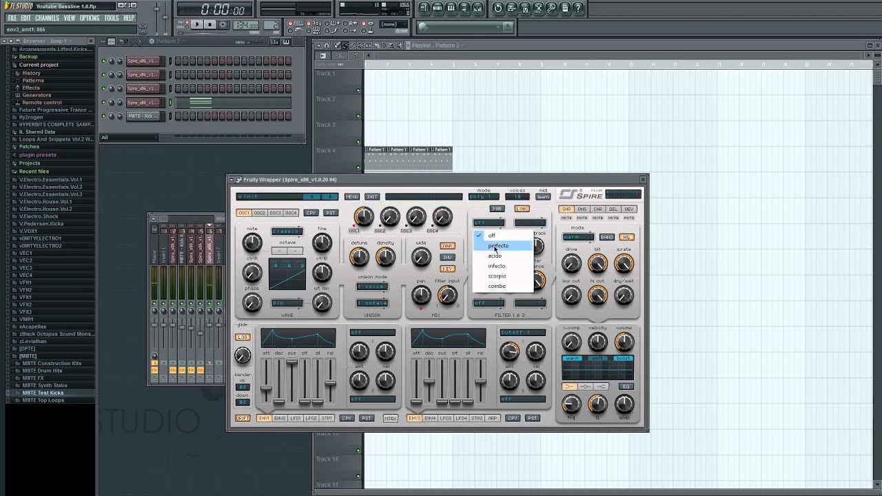Open the mixer view toolbar icon

pos(478,8)
